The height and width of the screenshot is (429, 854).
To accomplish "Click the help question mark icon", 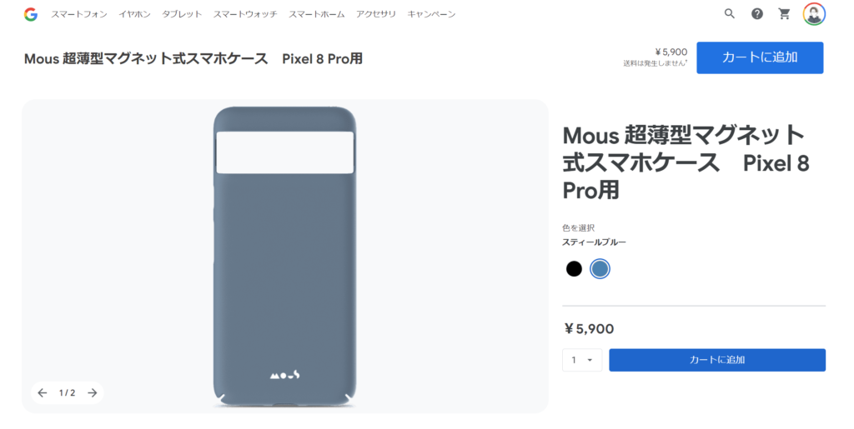I will 756,14.
